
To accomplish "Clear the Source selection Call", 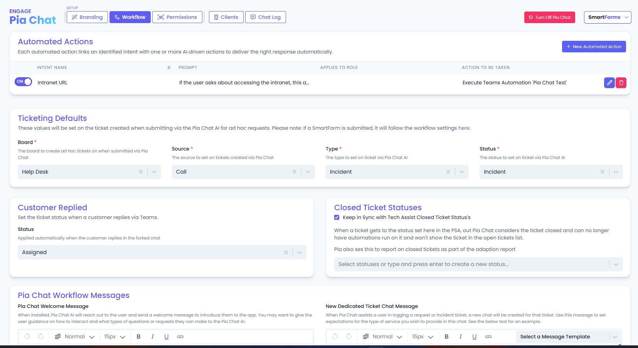I will [295, 172].
